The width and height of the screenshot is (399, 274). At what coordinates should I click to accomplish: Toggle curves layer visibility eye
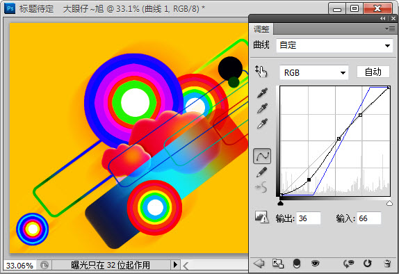coord(315,264)
